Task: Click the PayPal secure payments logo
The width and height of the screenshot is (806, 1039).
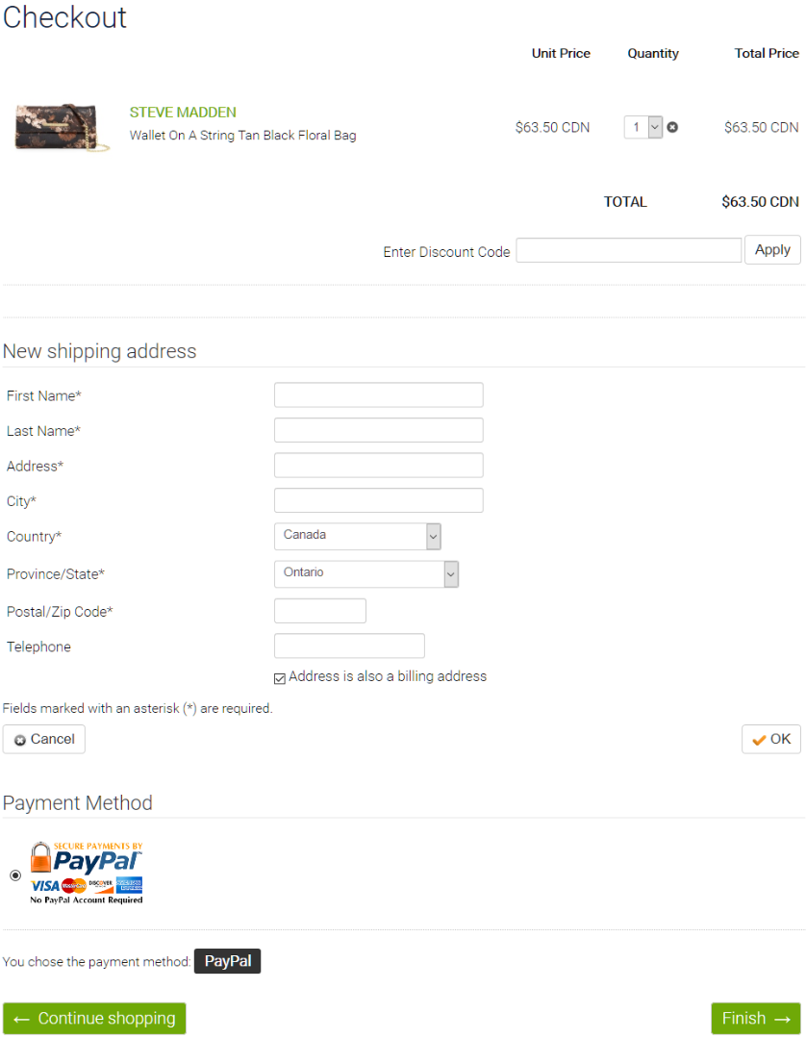Action: pos(87,873)
